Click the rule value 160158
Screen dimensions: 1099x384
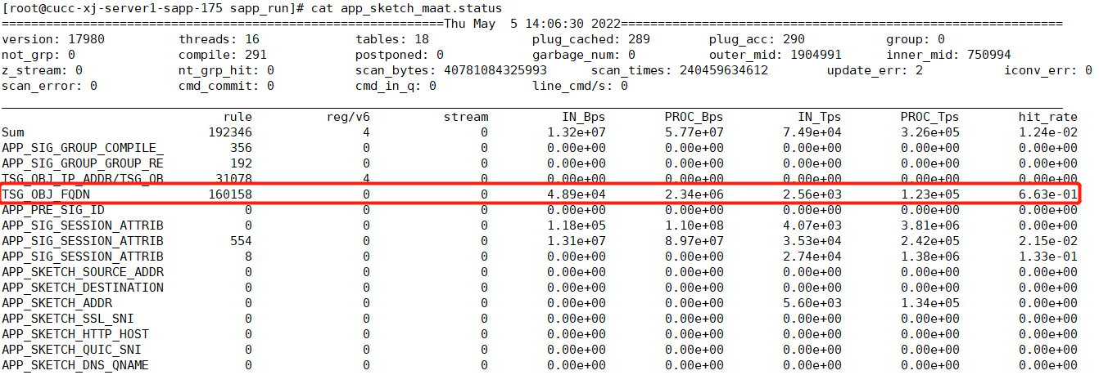pyautogui.click(x=230, y=194)
